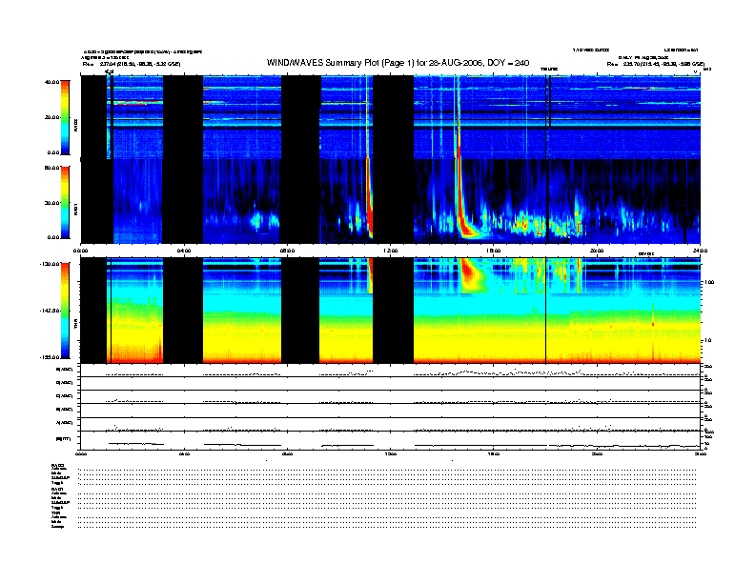This screenshot has width=755, height=583.
Task: Click the 12:00 tick below RAD1 spectrogram
Action: (391, 251)
